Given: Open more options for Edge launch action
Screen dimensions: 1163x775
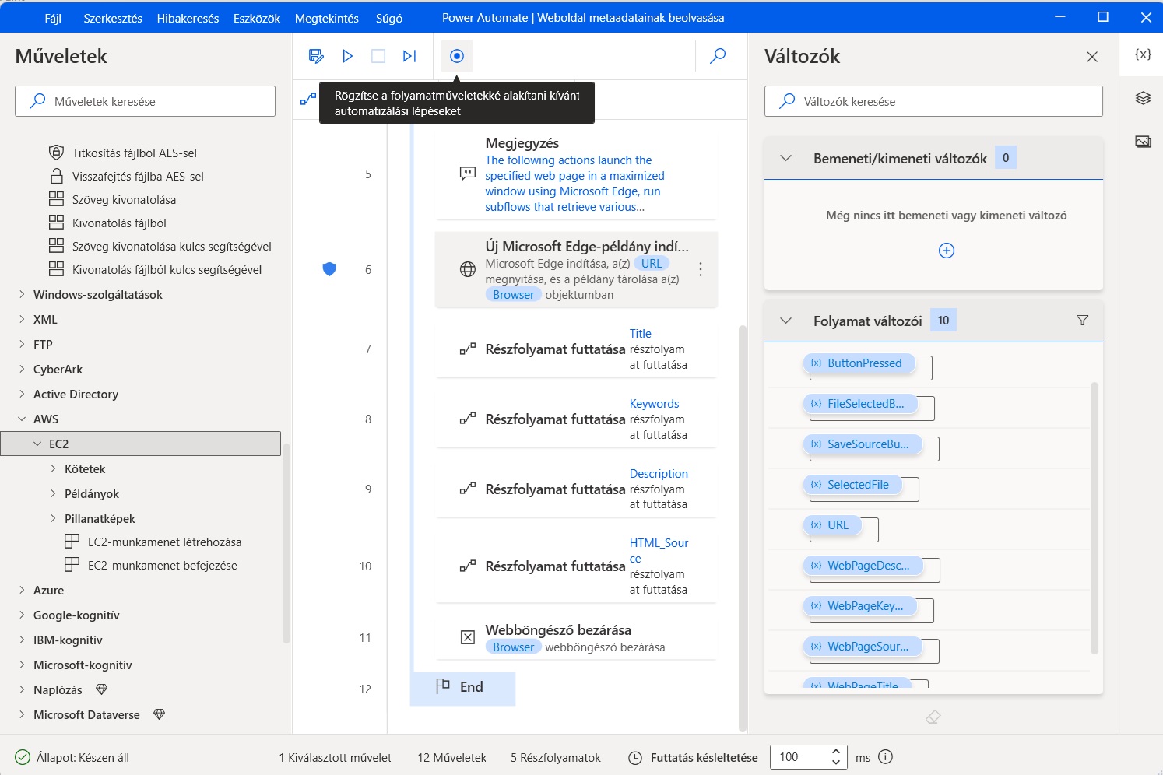Looking at the screenshot, I should click(x=701, y=269).
